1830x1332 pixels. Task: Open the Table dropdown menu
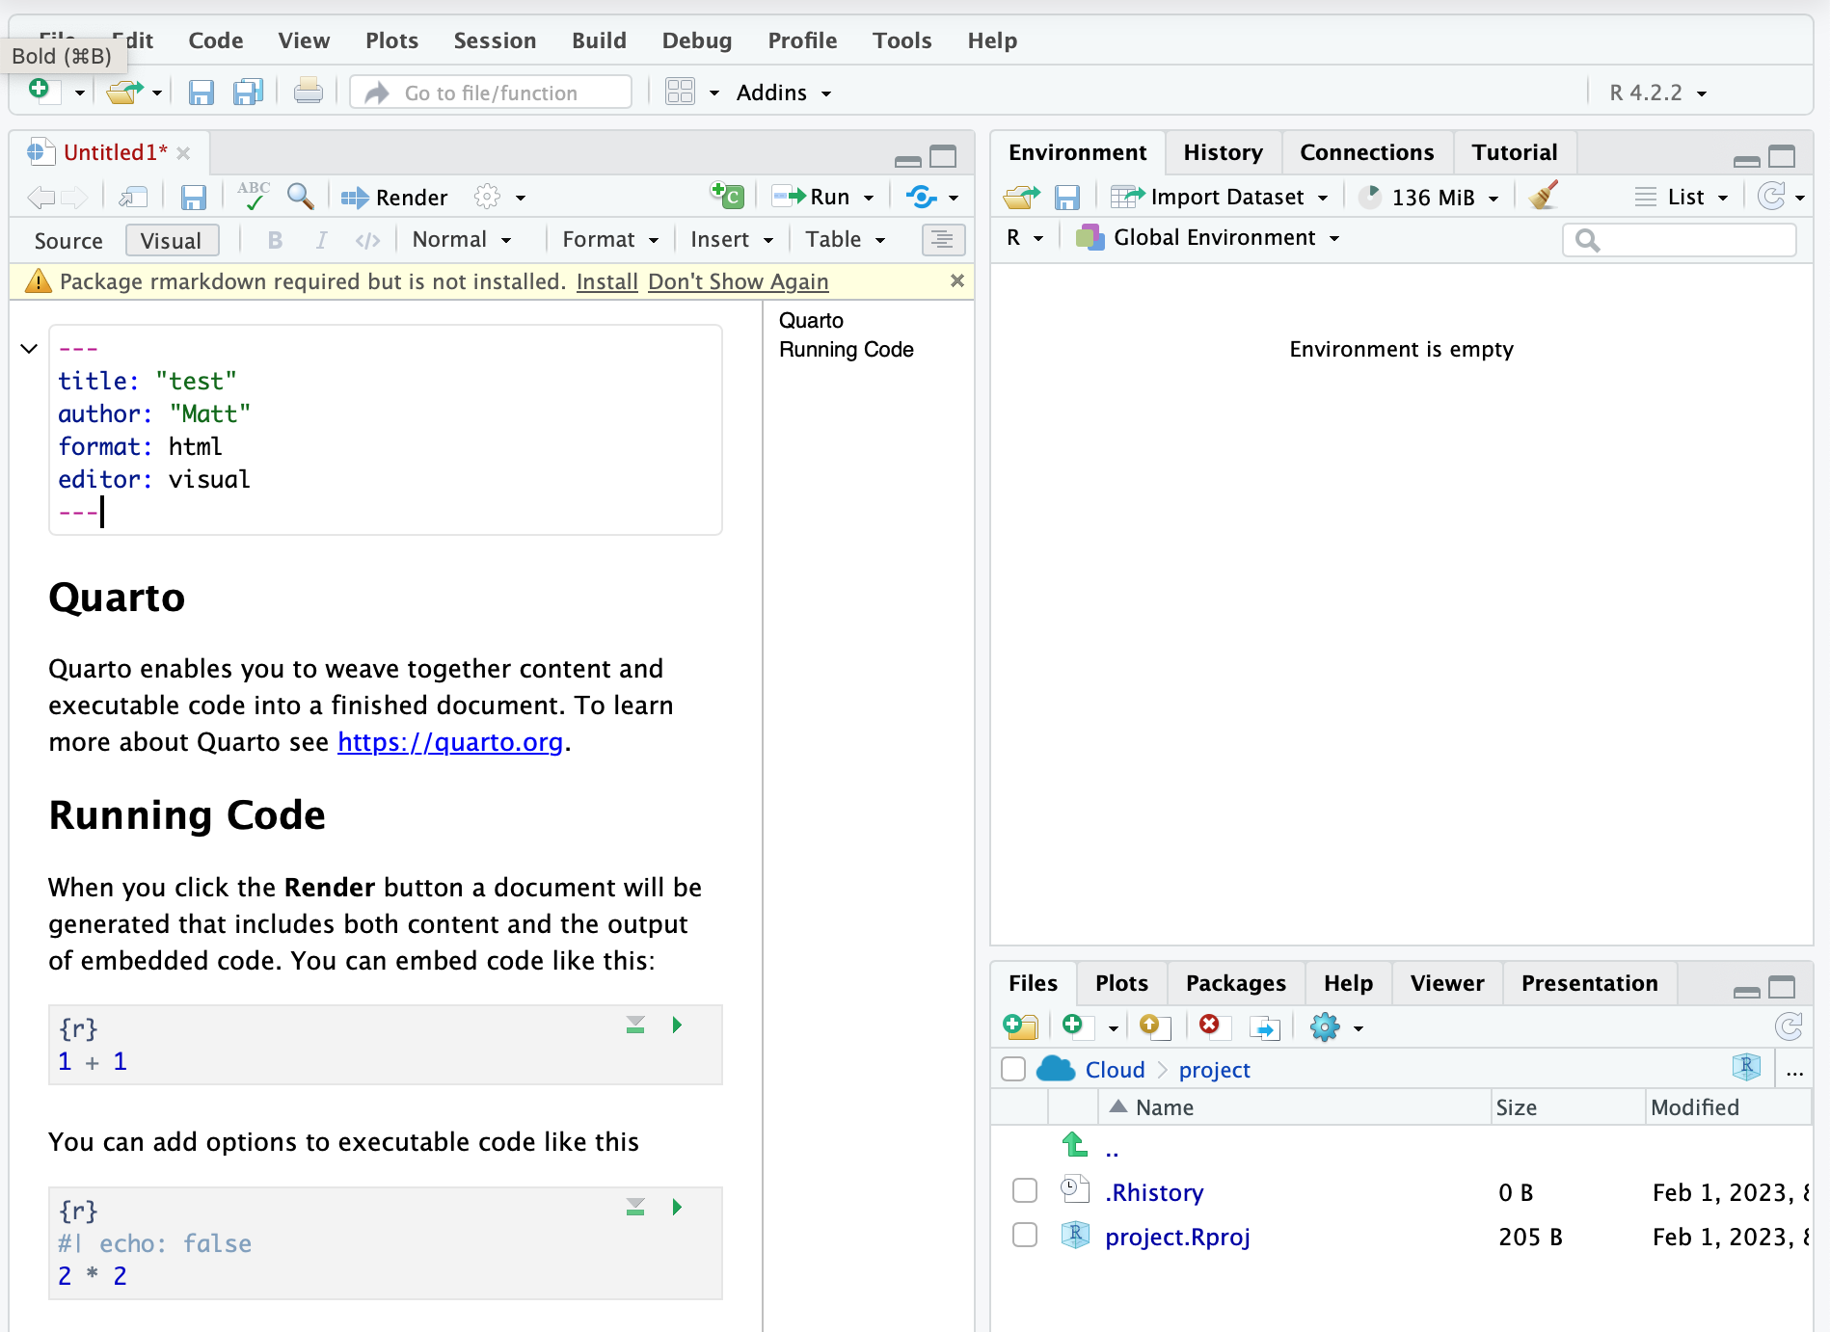845,240
